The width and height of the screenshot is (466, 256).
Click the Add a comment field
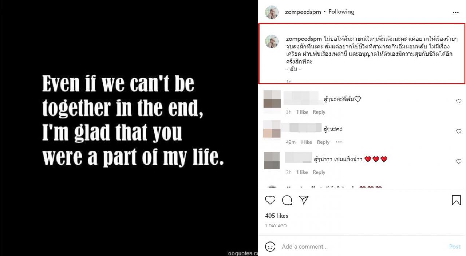click(360, 247)
